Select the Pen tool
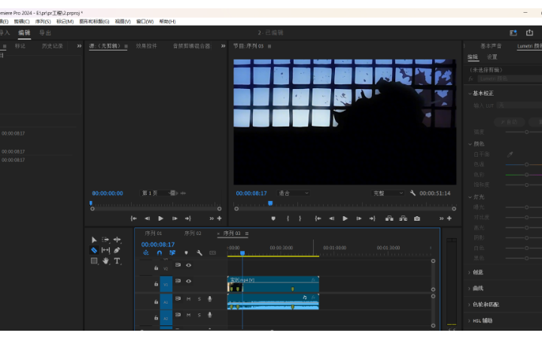The height and width of the screenshot is (339, 542). tap(117, 250)
